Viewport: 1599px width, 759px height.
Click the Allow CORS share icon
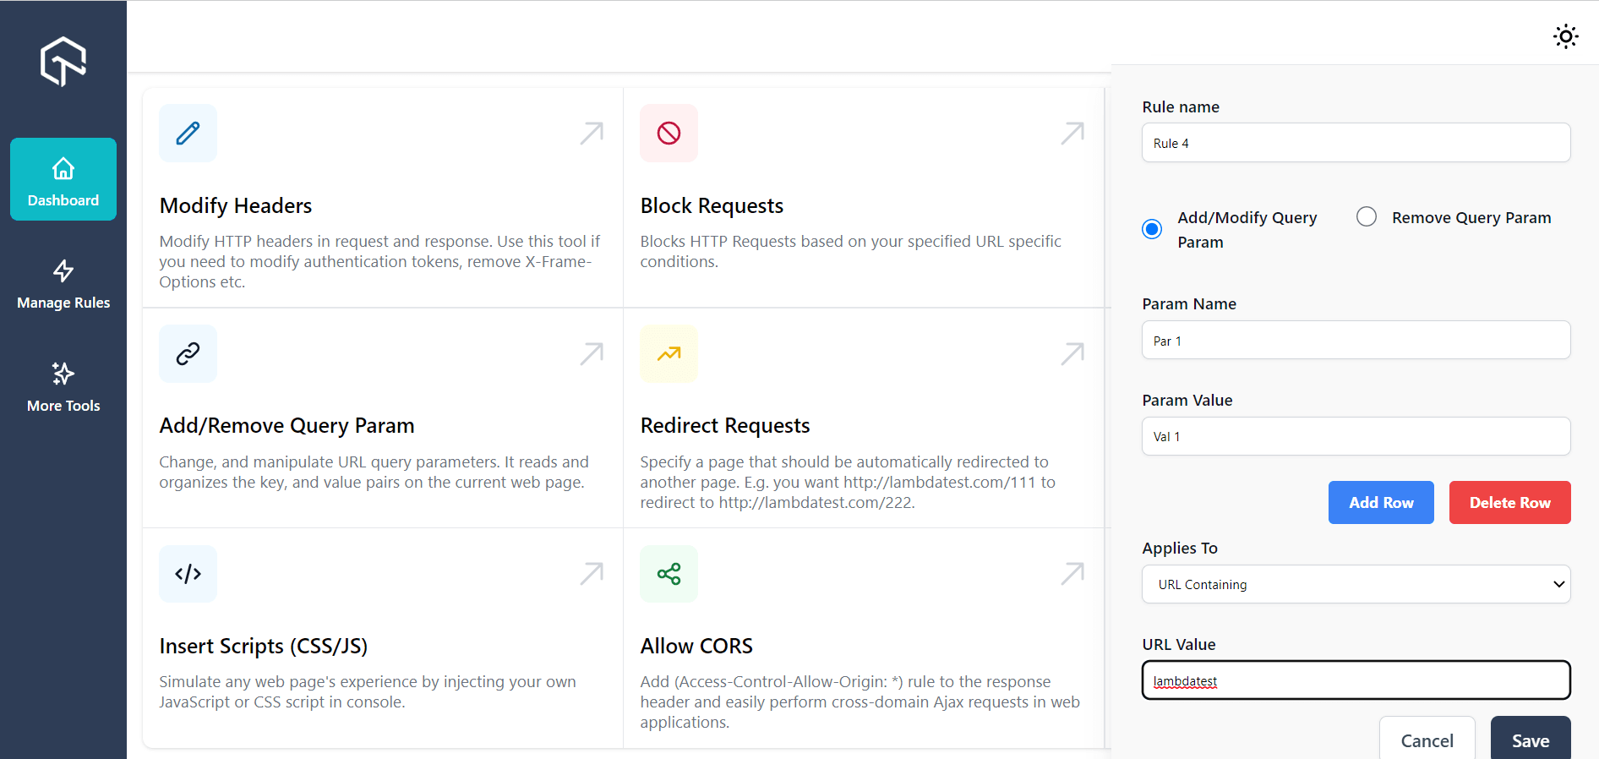click(x=669, y=574)
